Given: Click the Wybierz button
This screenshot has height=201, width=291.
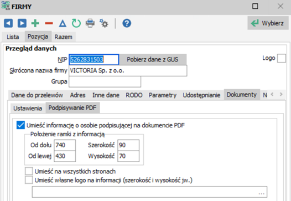Looking at the screenshot, I should [268, 23].
